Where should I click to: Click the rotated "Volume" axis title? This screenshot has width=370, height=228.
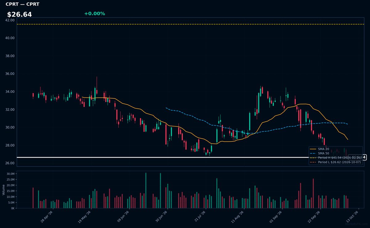pyautogui.click(x=3, y=190)
